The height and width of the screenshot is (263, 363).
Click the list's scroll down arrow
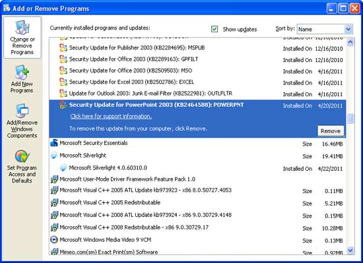[350, 250]
